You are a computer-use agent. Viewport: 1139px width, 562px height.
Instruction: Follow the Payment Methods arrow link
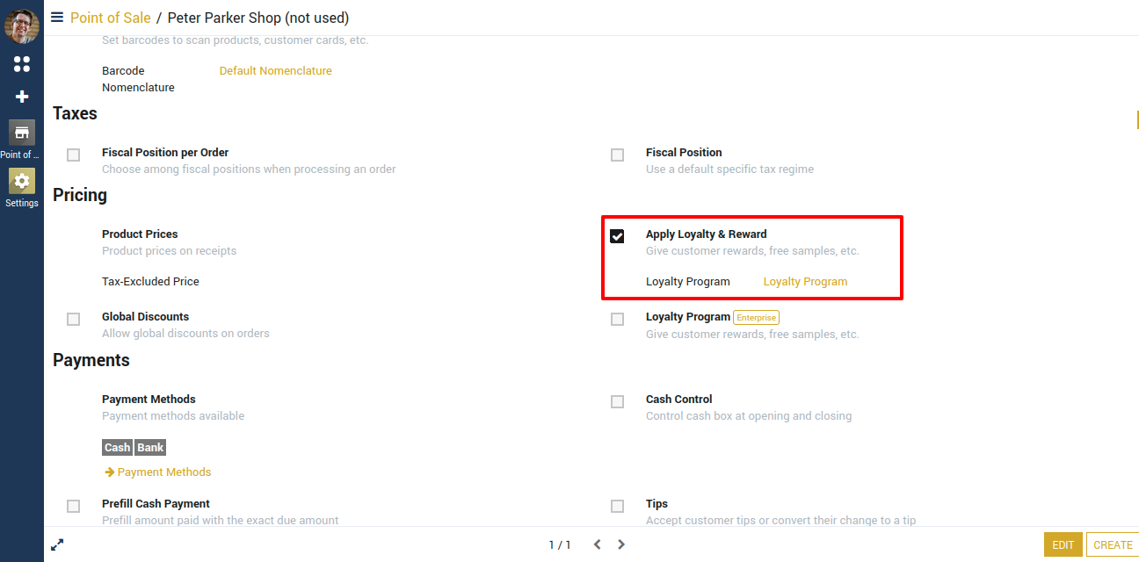pyautogui.click(x=158, y=472)
